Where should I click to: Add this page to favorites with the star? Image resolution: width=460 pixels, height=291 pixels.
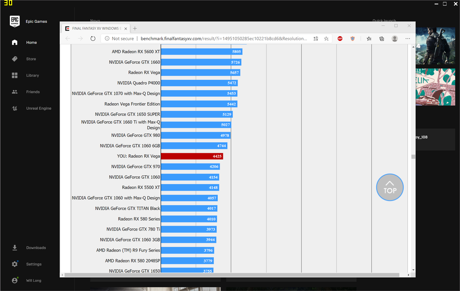(326, 39)
